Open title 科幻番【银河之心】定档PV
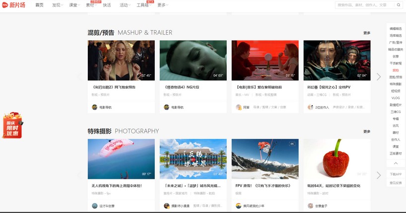The width and height of the screenshot is (406, 213). click(329, 87)
